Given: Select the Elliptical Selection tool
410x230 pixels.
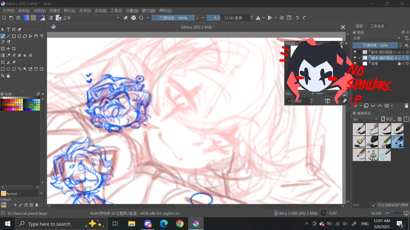Looking at the screenshot, I should pyautogui.click(x=8, y=69).
